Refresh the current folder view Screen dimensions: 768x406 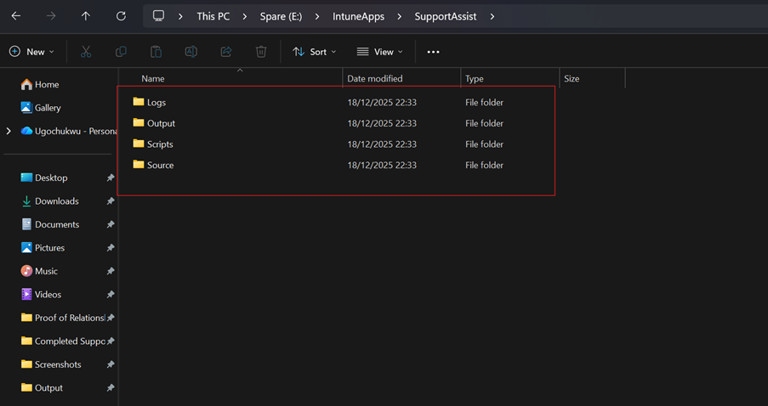pyautogui.click(x=121, y=16)
